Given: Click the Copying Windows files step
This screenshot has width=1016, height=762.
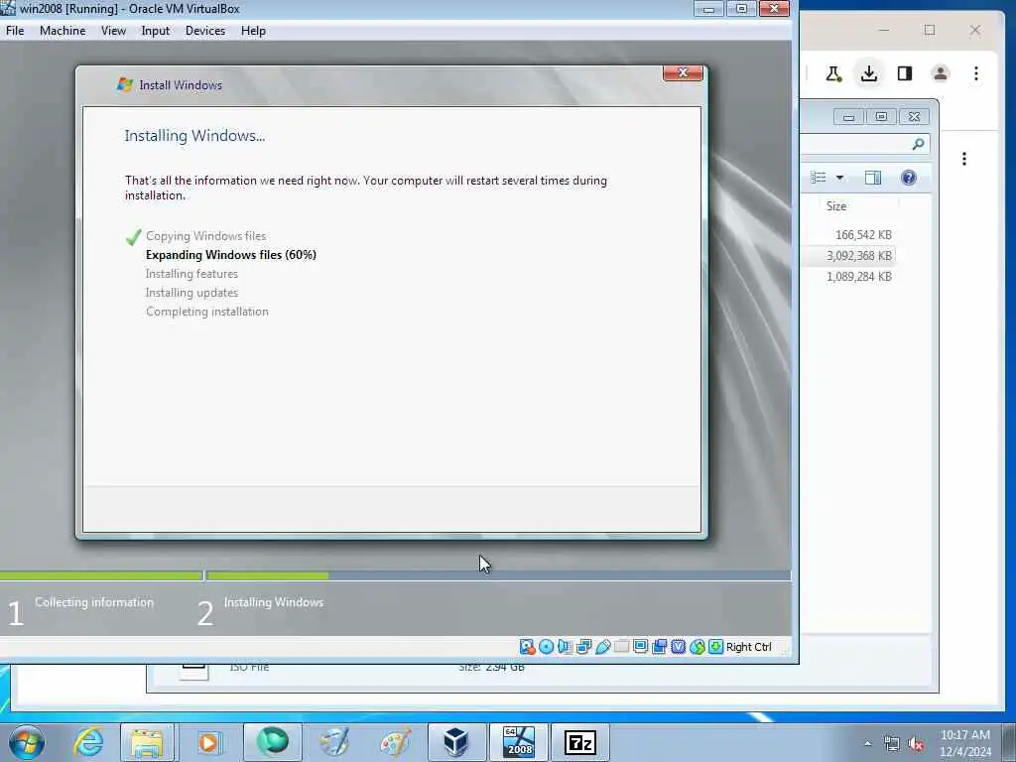Looking at the screenshot, I should point(205,236).
